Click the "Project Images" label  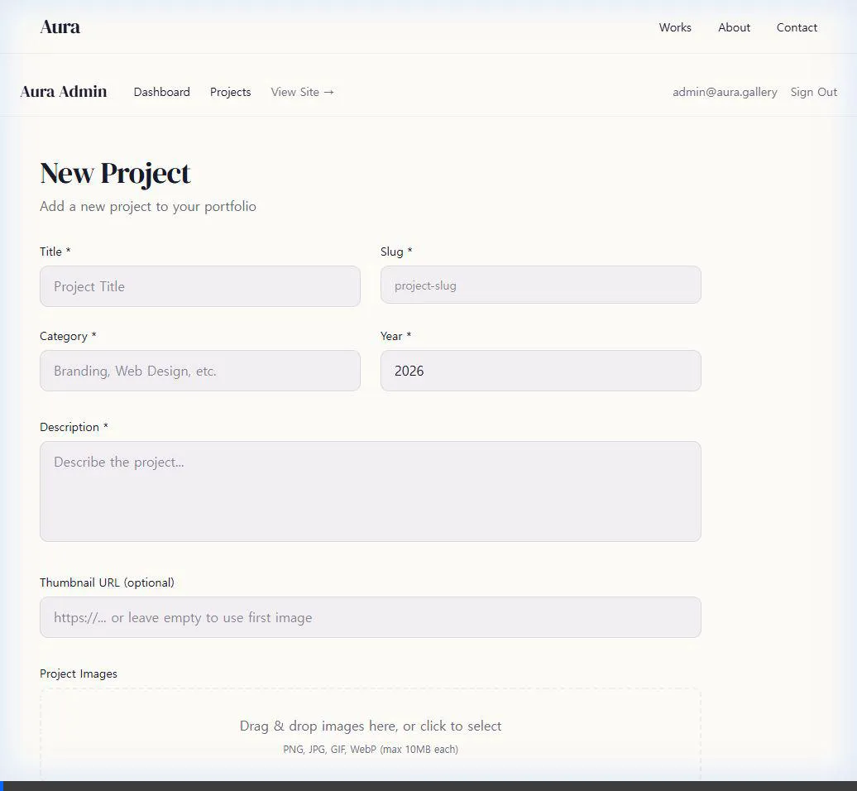pyautogui.click(x=79, y=674)
